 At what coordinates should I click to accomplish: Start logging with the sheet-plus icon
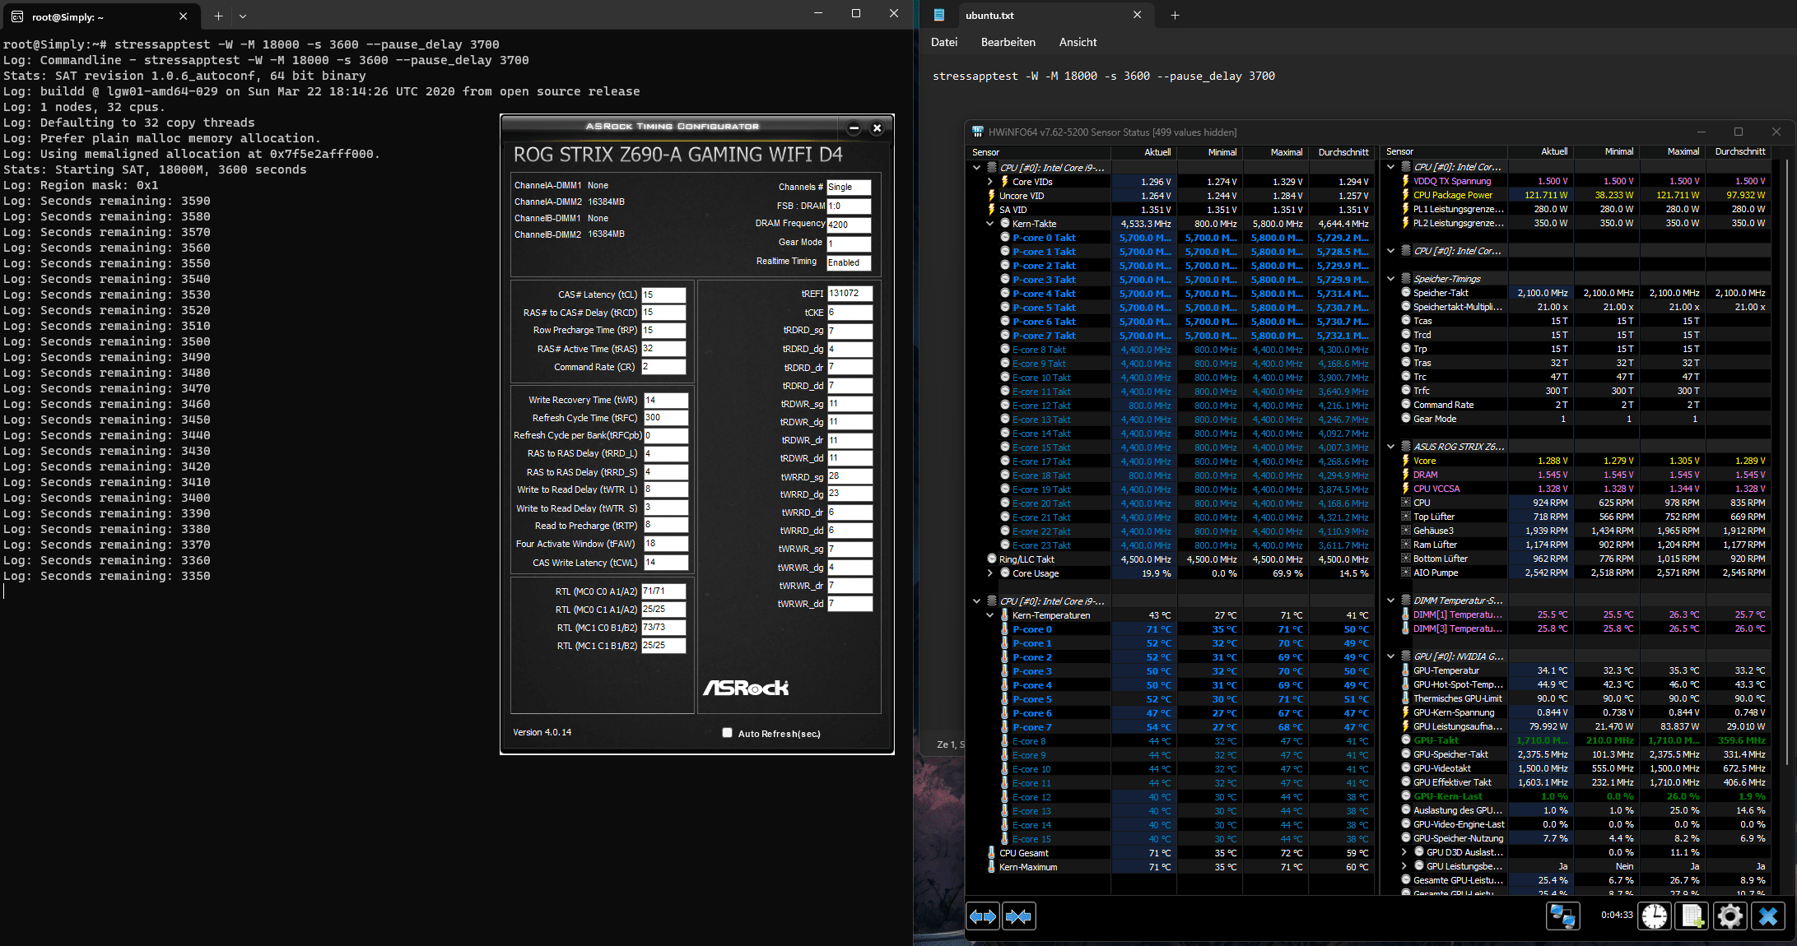tap(1692, 916)
